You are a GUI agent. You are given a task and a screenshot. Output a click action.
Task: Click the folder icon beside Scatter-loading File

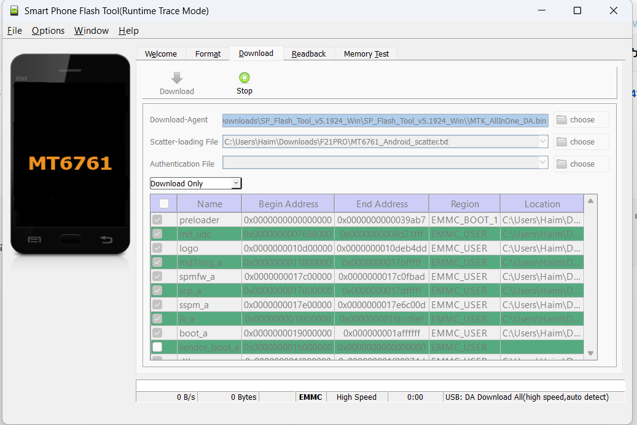[561, 142]
